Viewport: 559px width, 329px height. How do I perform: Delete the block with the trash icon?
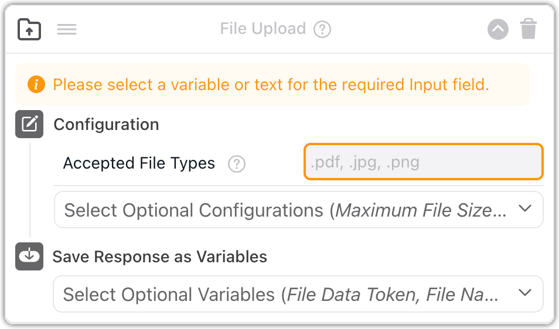pyautogui.click(x=529, y=29)
